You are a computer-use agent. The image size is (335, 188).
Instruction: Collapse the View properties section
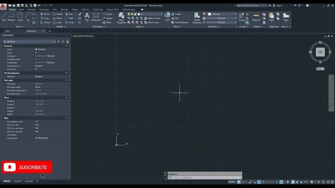tap(66, 98)
